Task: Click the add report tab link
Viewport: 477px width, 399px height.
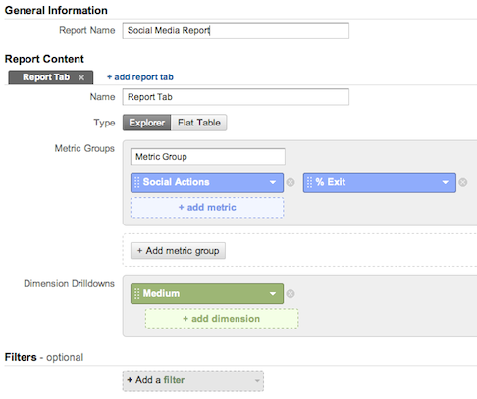Action: pos(140,77)
